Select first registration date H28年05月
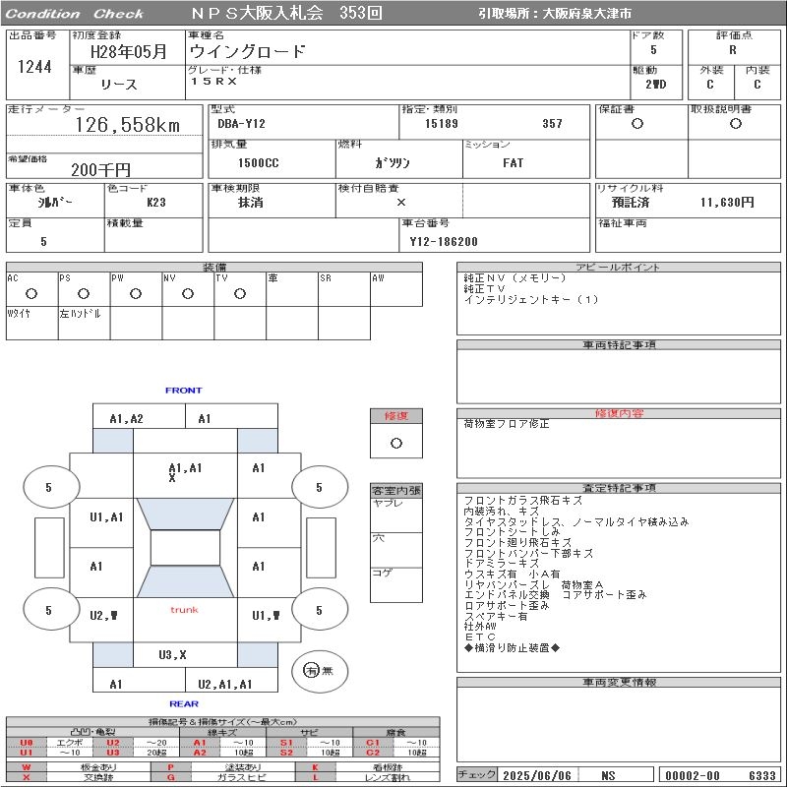Viewport: 787px width, 787px height. pos(128,51)
